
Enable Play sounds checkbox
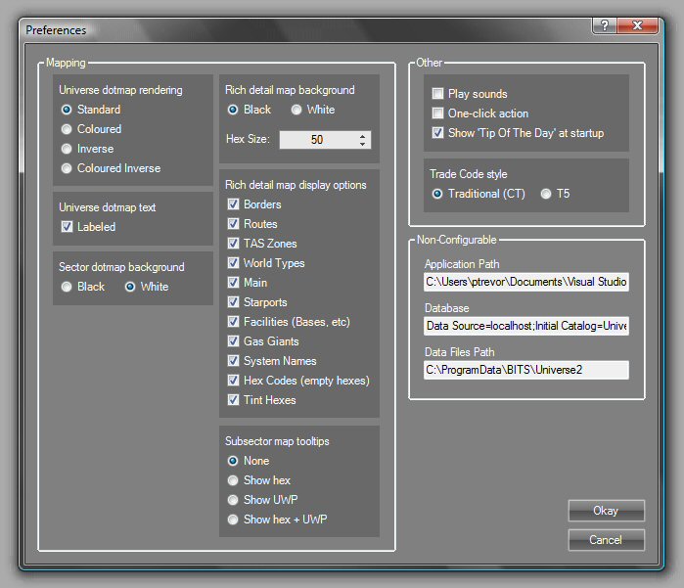(438, 94)
